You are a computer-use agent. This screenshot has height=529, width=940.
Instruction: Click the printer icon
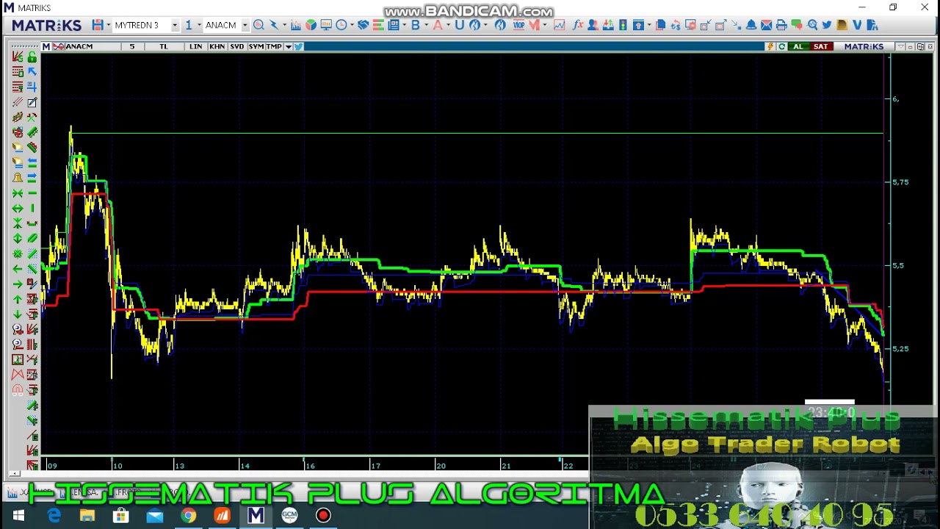click(781, 25)
